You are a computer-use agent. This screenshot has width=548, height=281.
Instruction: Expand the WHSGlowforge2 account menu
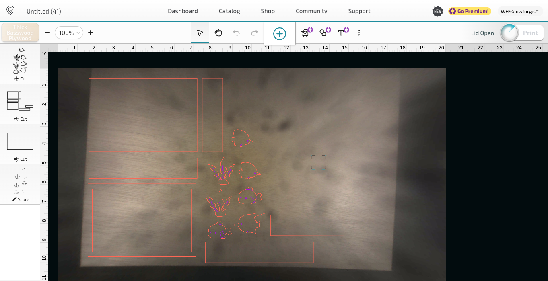point(520,12)
